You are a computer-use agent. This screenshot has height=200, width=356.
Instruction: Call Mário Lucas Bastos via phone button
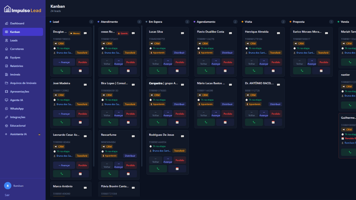click(x=206, y=122)
